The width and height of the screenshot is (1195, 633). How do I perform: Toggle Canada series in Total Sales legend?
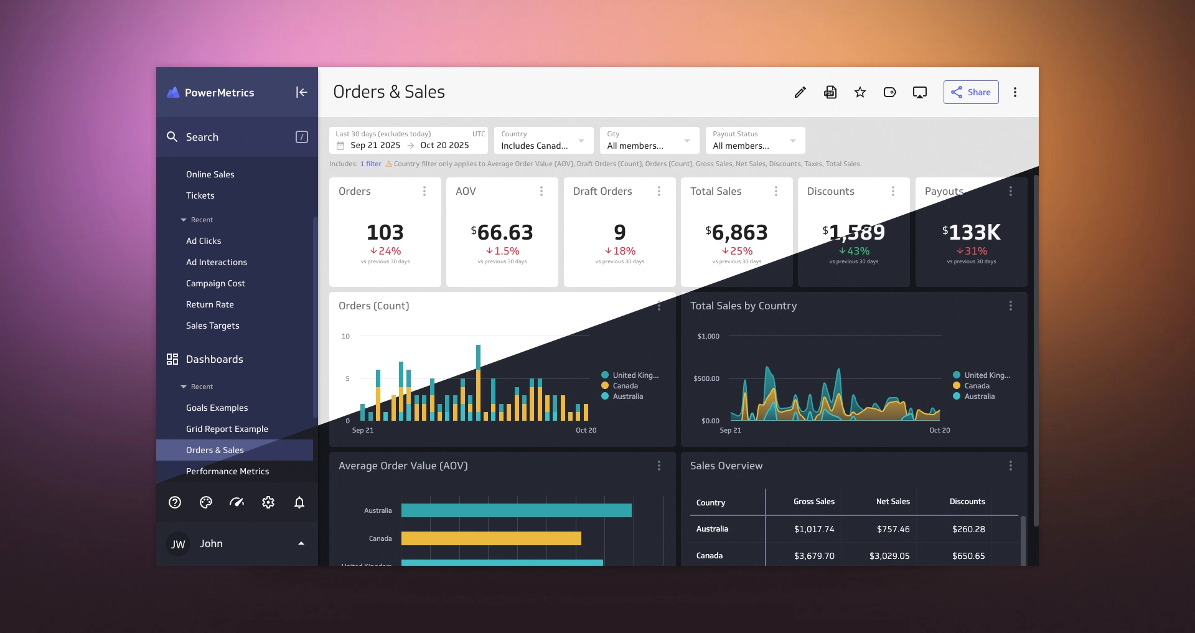pos(976,386)
